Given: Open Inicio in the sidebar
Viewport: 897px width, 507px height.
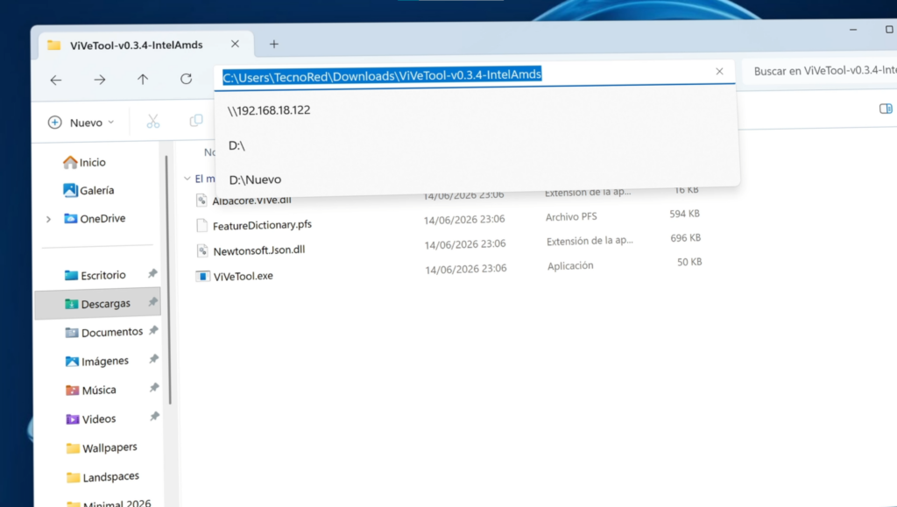Looking at the screenshot, I should [x=84, y=162].
